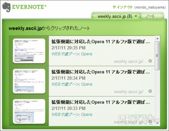Click the scroll up arrow of the note list
The height and width of the screenshot is (131, 169).
click(x=157, y=39)
